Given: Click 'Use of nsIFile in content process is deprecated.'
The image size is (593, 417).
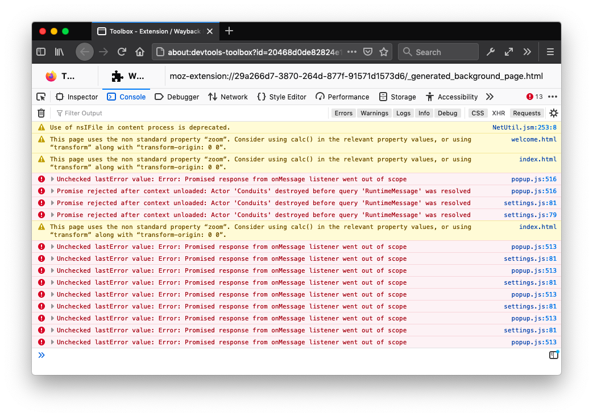Looking at the screenshot, I should pos(140,127).
